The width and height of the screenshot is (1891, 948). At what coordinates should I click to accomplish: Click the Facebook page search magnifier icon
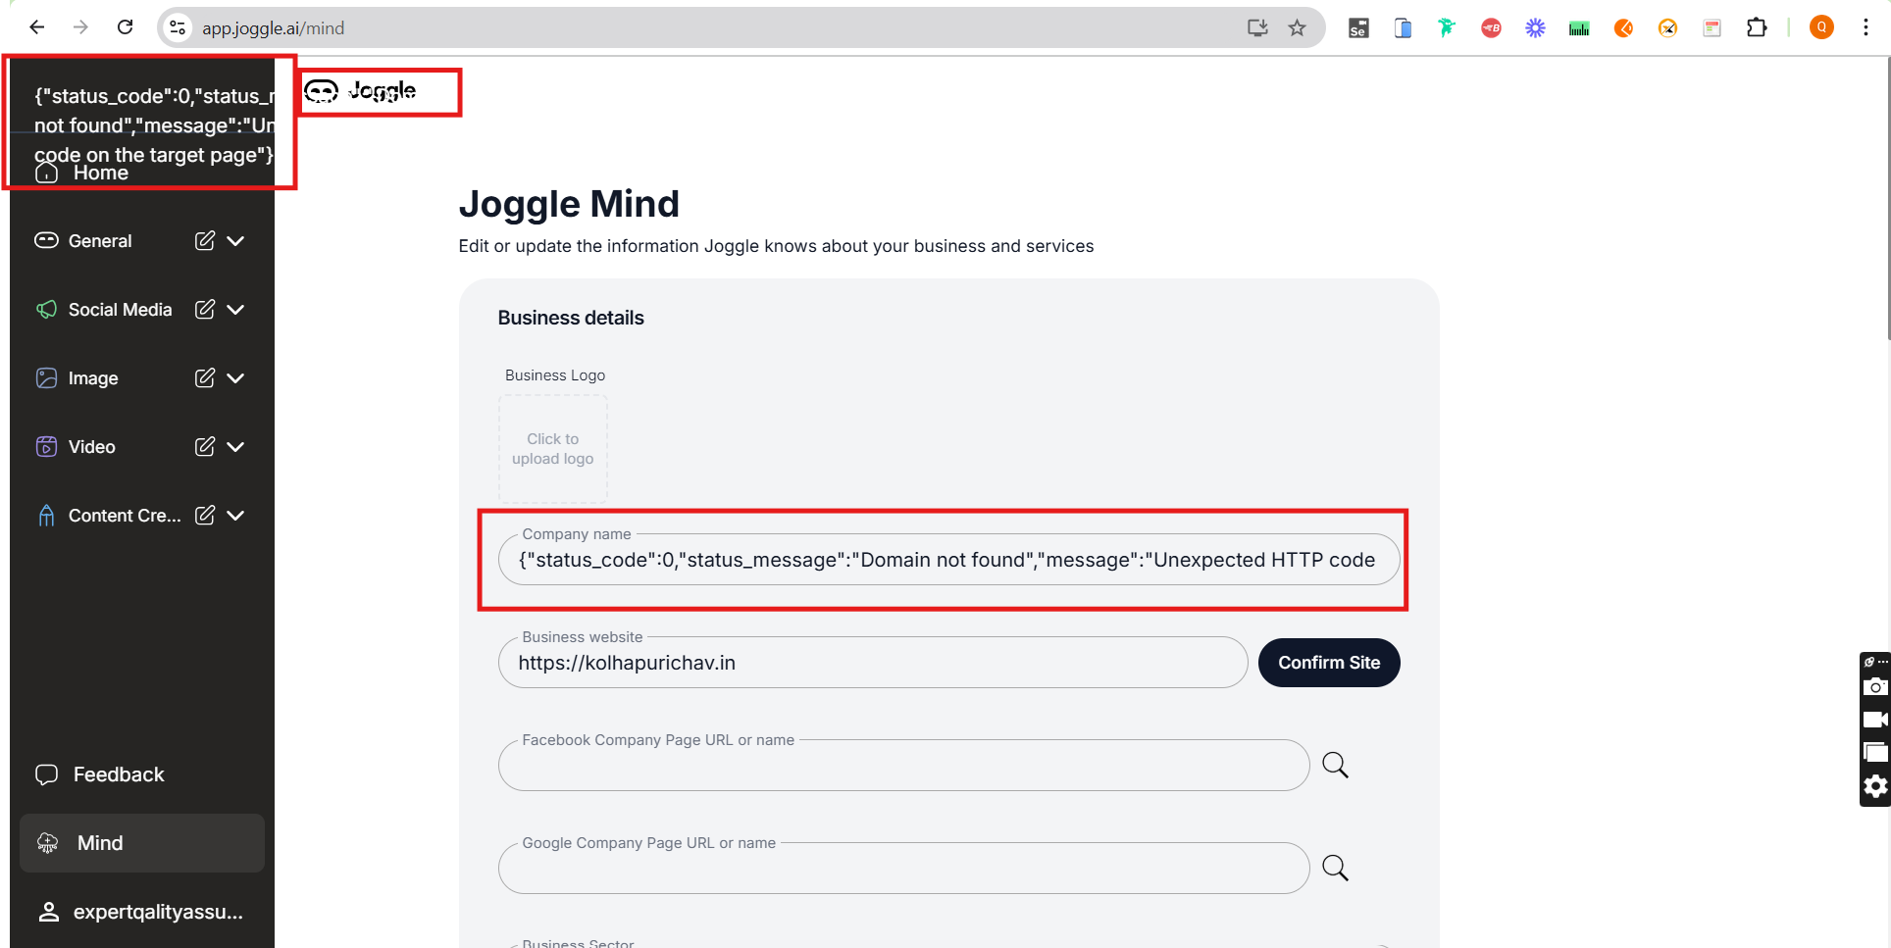pyautogui.click(x=1335, y=765)
